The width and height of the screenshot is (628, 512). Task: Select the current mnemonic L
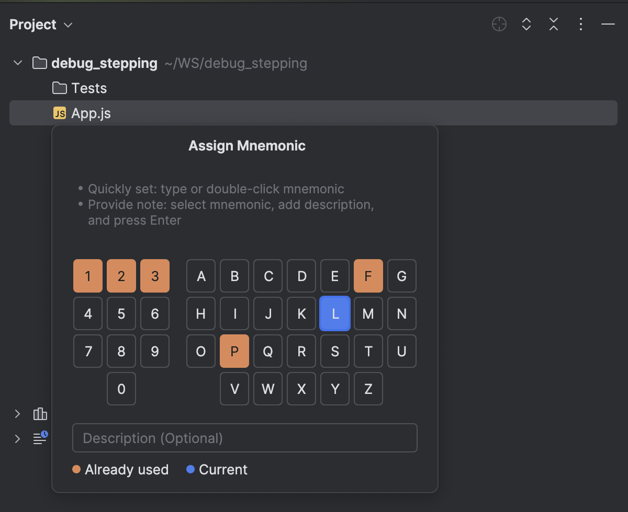coord(335,313)
